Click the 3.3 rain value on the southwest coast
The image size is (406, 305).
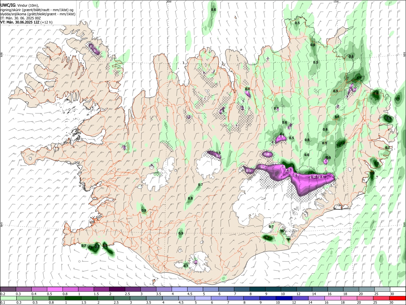(105, 246)
